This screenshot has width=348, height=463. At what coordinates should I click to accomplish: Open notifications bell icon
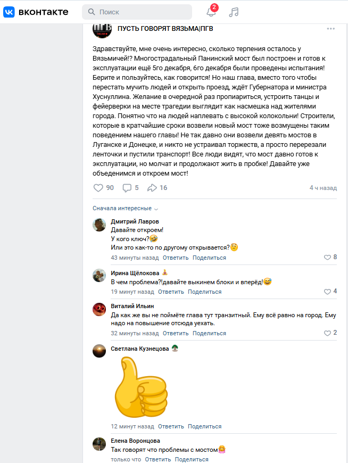click(x=211, y=12)
